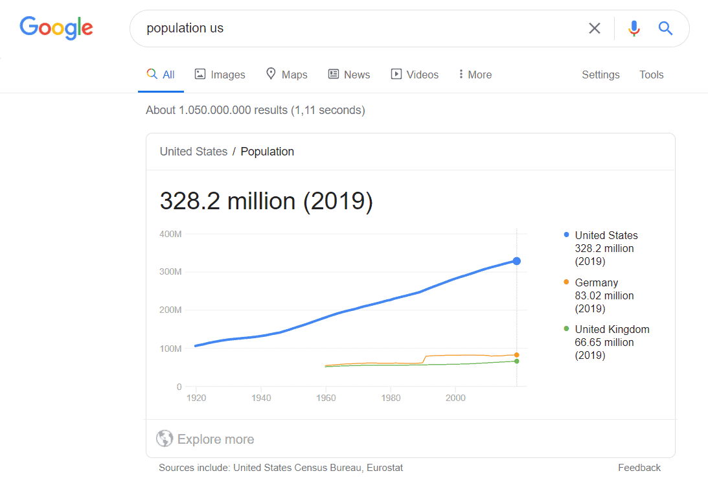Open Videos search via its play icon

(x=396, y=74)
